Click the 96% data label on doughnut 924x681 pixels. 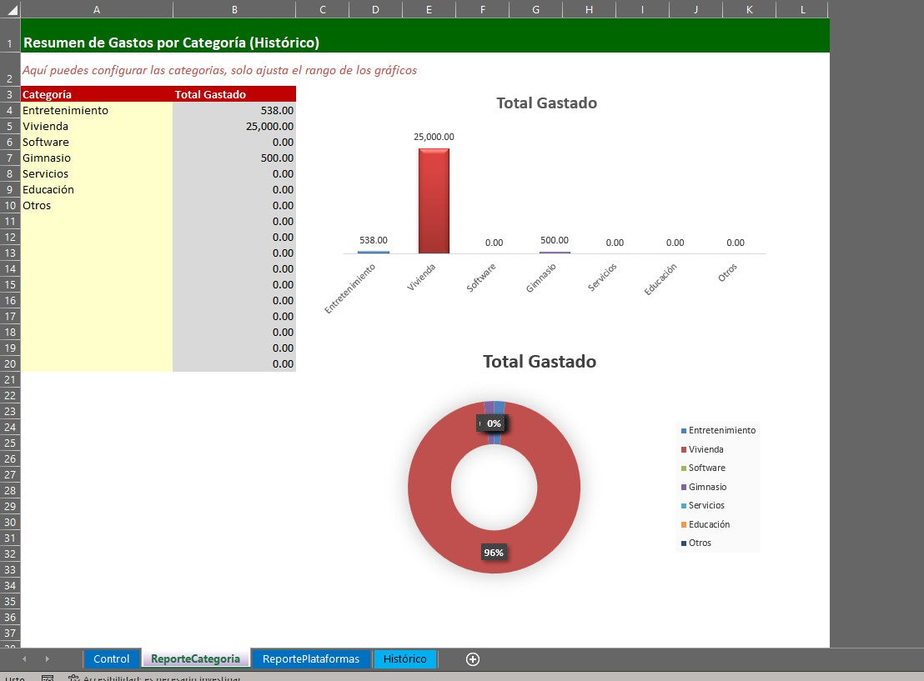click(x=493, y=553)
